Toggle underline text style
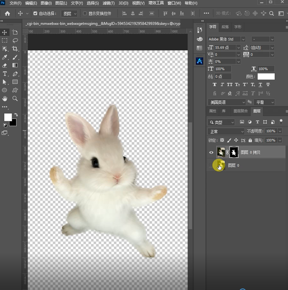Viewport: 288px width, 290px height. [x=260, y=84]
